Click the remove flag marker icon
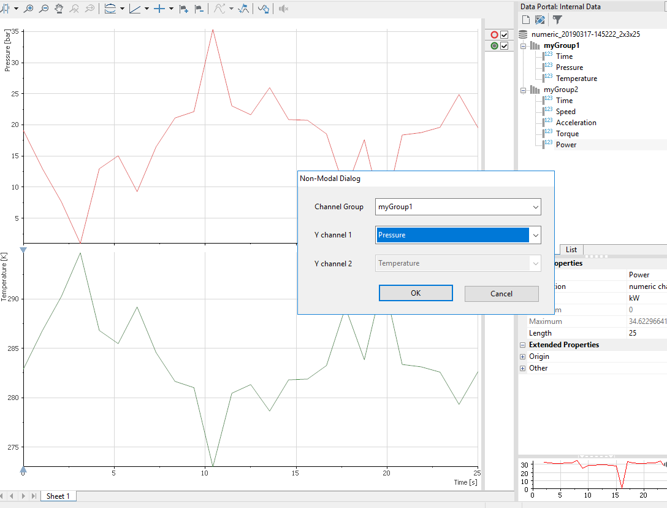This screenshot has width=667, height=508. 199,9
